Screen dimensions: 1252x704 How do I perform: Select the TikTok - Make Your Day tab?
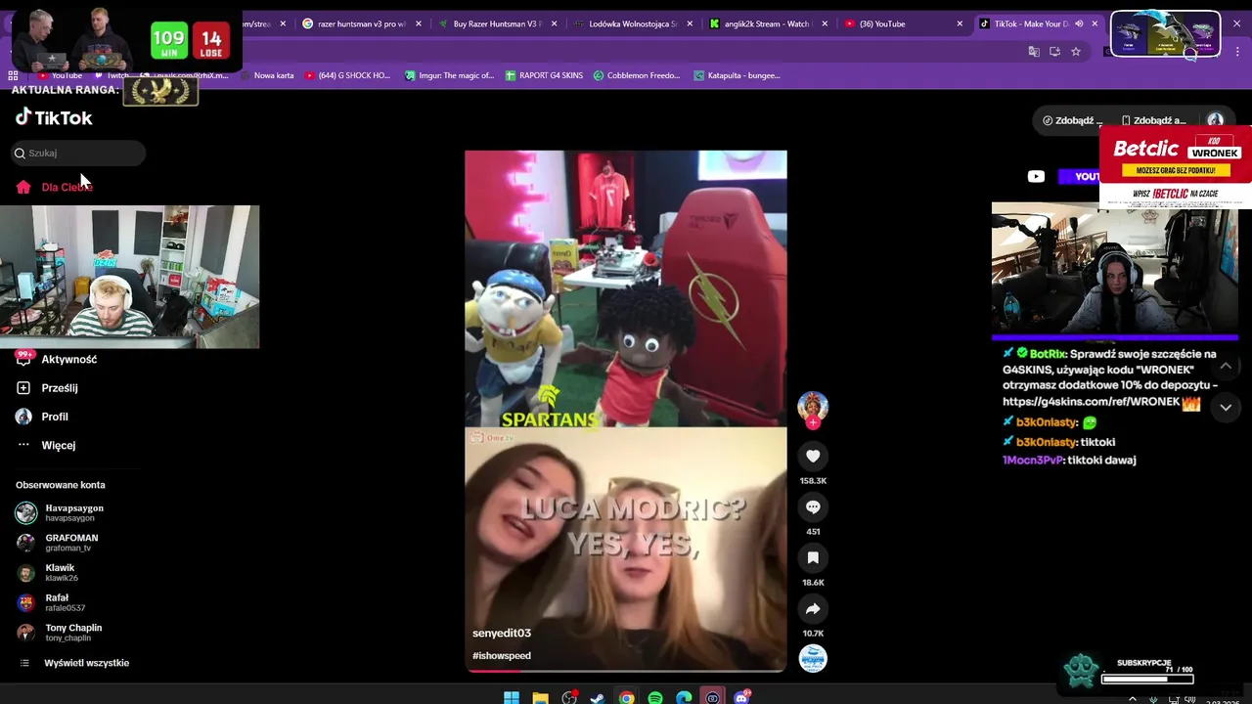tap(1037, 23)
